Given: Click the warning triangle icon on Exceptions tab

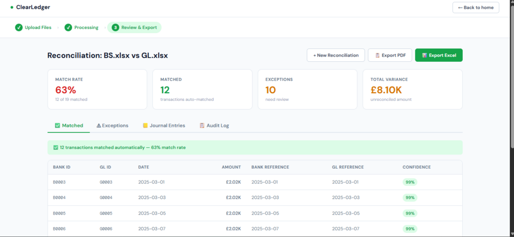Looking at the screenshot, I should 99,125.
